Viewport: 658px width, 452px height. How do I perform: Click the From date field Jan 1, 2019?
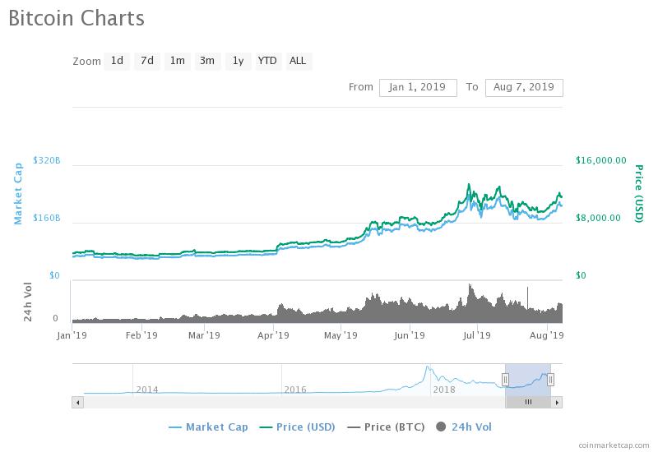[x=418, y=88]
